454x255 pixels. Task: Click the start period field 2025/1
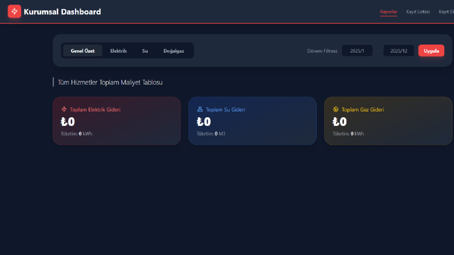coord(357,50)
